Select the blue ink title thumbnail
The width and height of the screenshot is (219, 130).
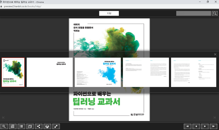tap(98, 72)
